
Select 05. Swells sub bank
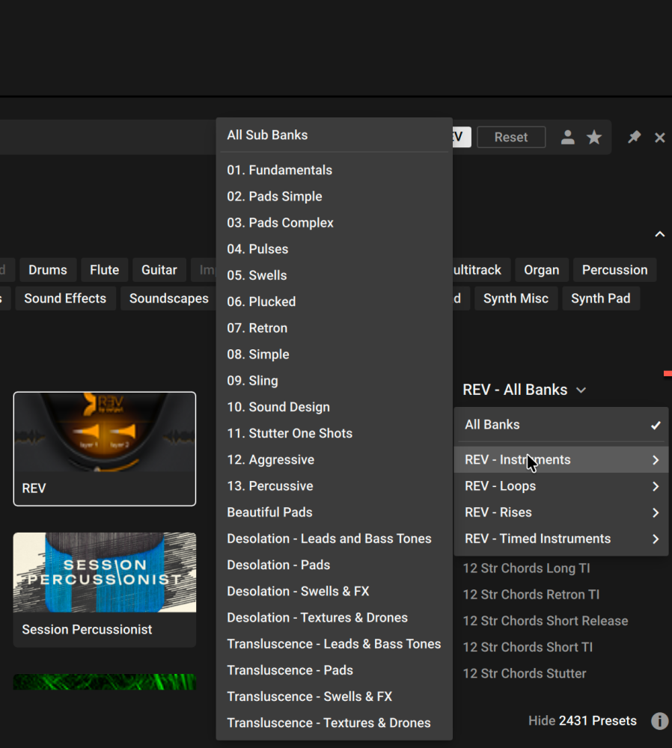[334, 275]
